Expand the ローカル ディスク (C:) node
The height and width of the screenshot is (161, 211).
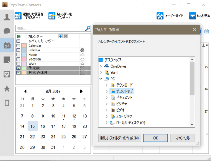tap(107, 123)
